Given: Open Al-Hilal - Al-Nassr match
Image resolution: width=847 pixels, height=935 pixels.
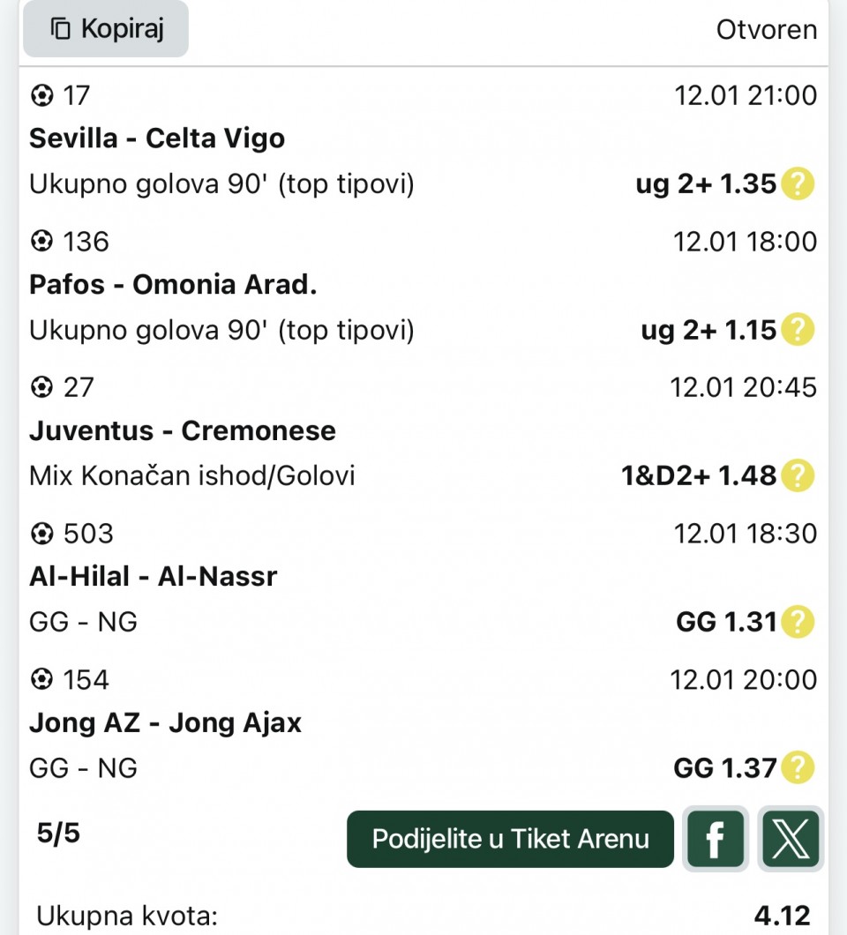Looking at the screenshot, I should (x=154, y=577).
